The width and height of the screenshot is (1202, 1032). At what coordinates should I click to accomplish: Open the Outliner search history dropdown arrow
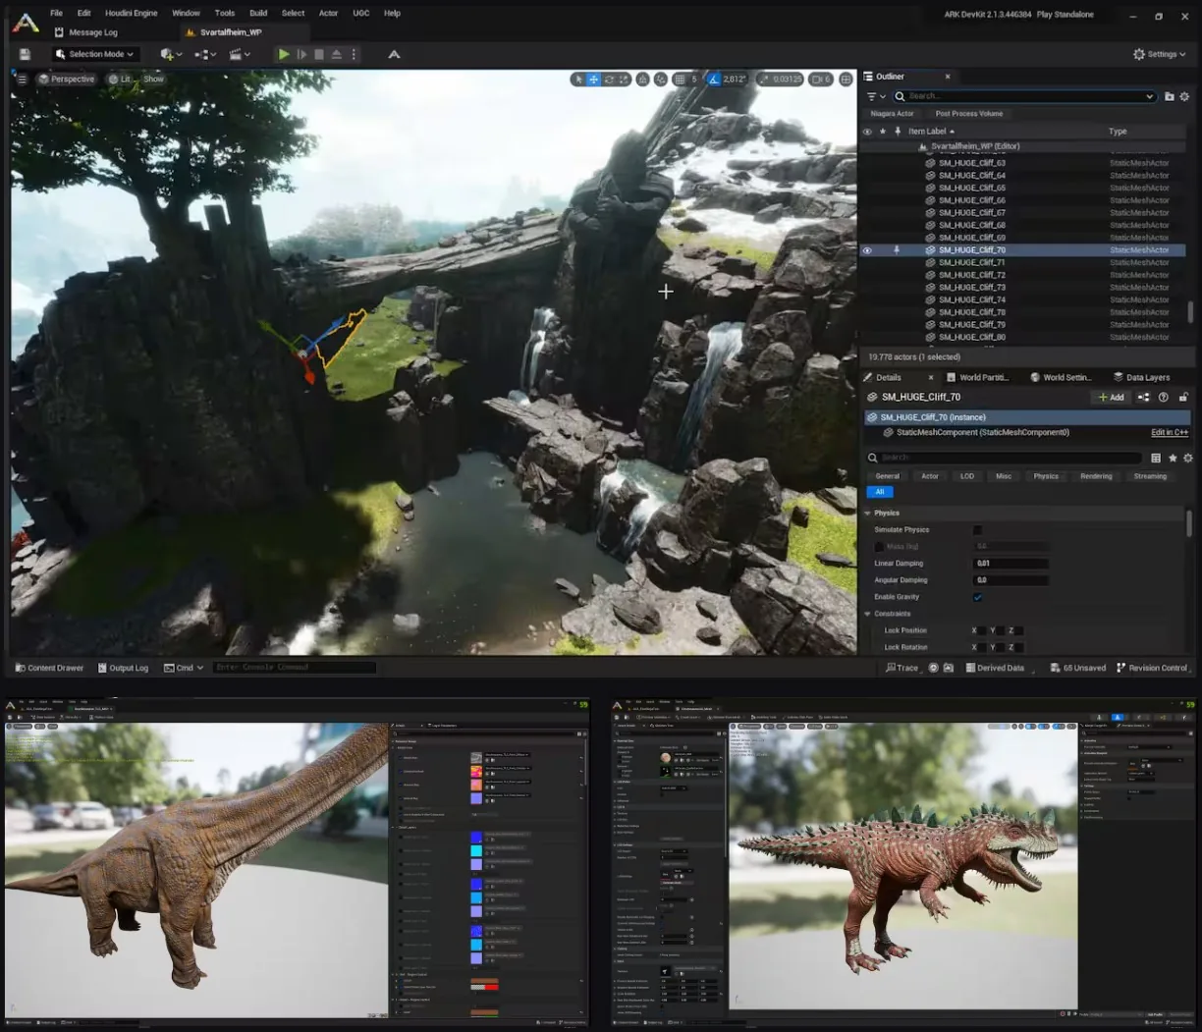tap(1149, 96)
